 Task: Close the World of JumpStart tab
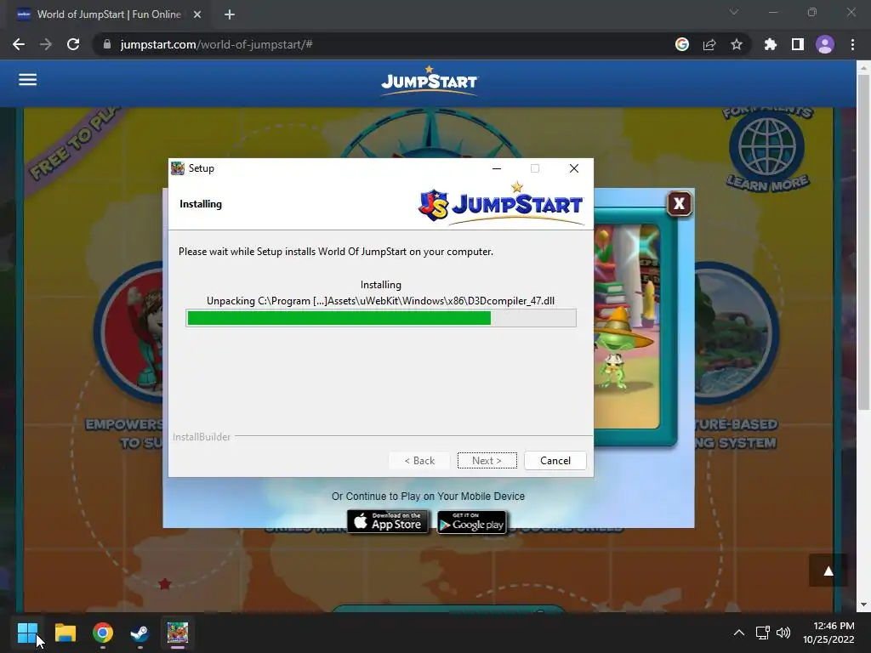click(197, 14)
